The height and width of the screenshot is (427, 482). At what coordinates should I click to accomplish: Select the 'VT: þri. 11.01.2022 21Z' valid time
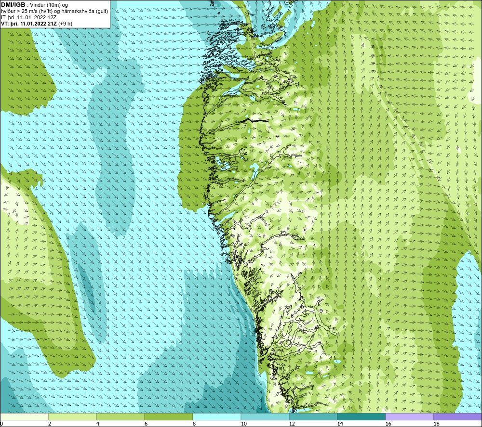tap(29, 23)
